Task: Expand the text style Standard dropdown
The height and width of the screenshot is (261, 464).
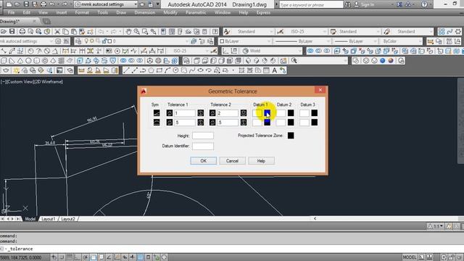Action: click(271, 31)
